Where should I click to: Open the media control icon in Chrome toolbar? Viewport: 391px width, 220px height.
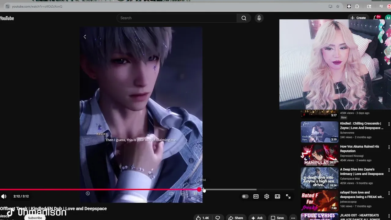[381, 6]
